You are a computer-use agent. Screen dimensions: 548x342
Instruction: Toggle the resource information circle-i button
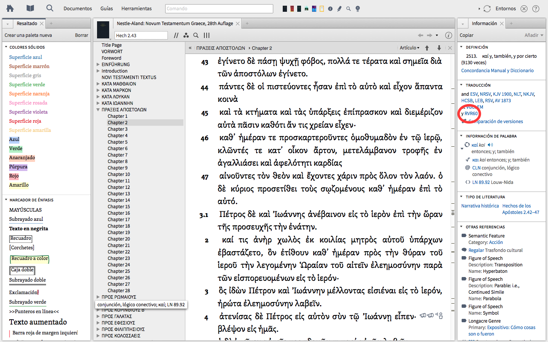point(449,35)
